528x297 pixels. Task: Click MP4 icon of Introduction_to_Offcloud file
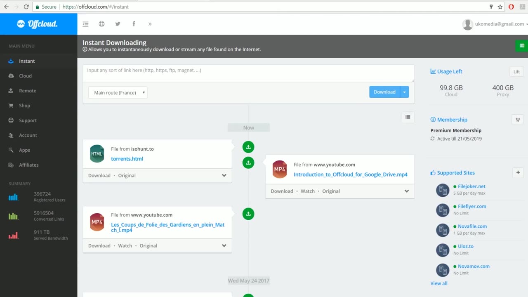(280, 169)
